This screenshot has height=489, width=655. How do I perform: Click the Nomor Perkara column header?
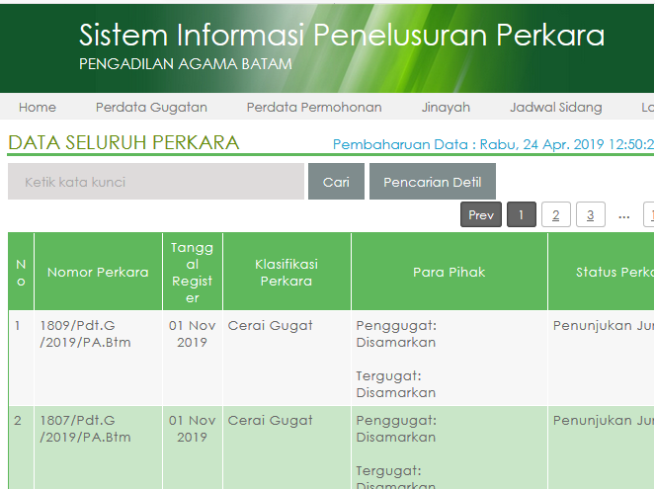coord(98,272)
